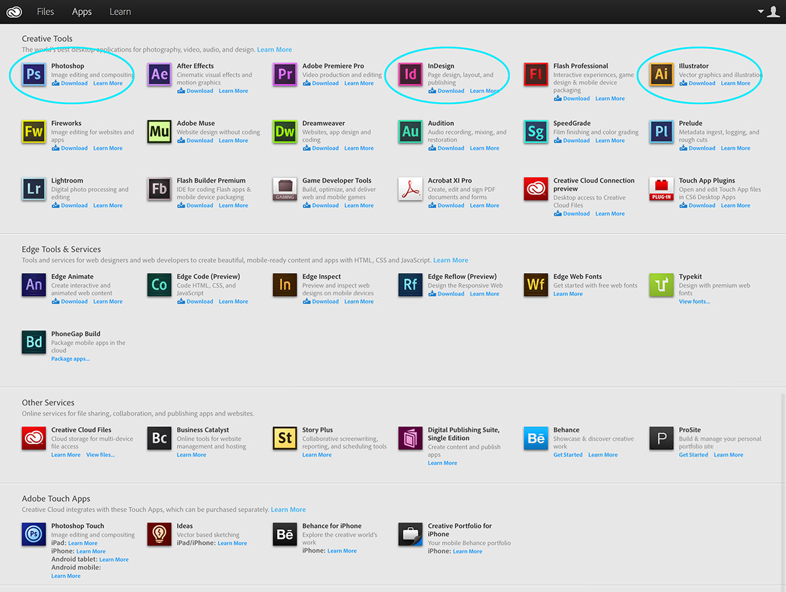Click View files link under Creative Cloud Files

point(101,454)
